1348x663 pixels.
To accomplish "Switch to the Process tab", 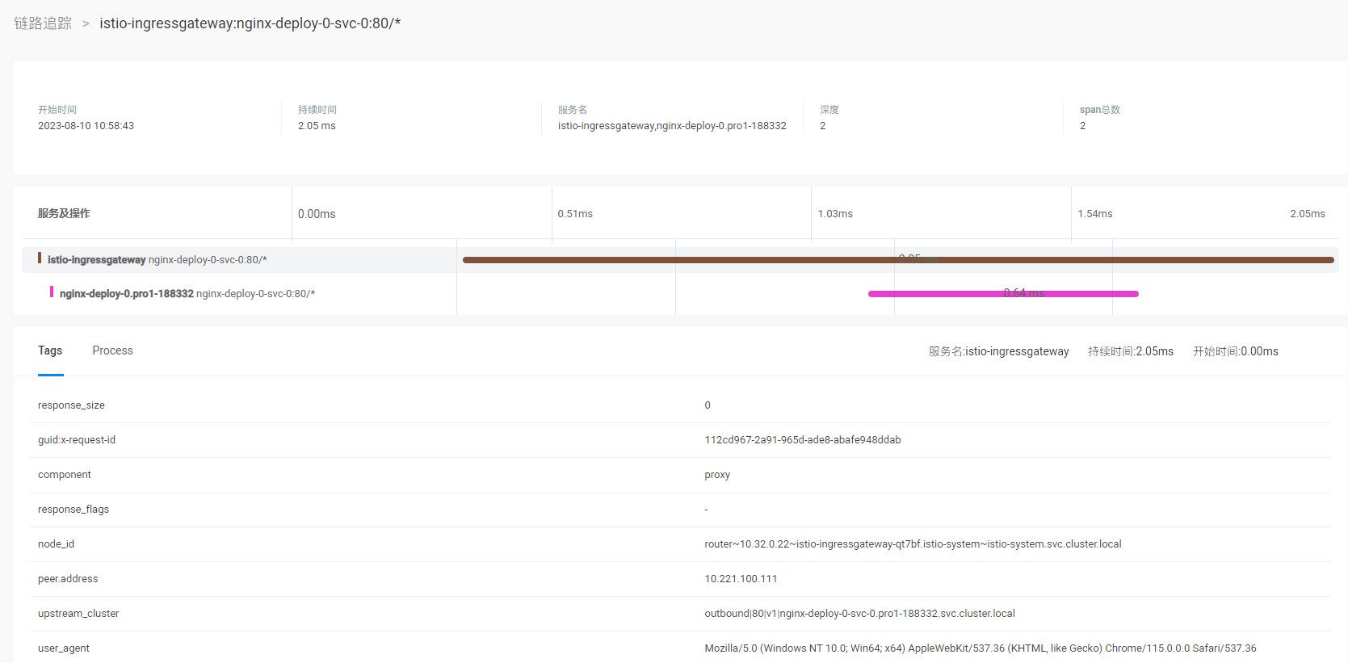I will tap(112, 350).
